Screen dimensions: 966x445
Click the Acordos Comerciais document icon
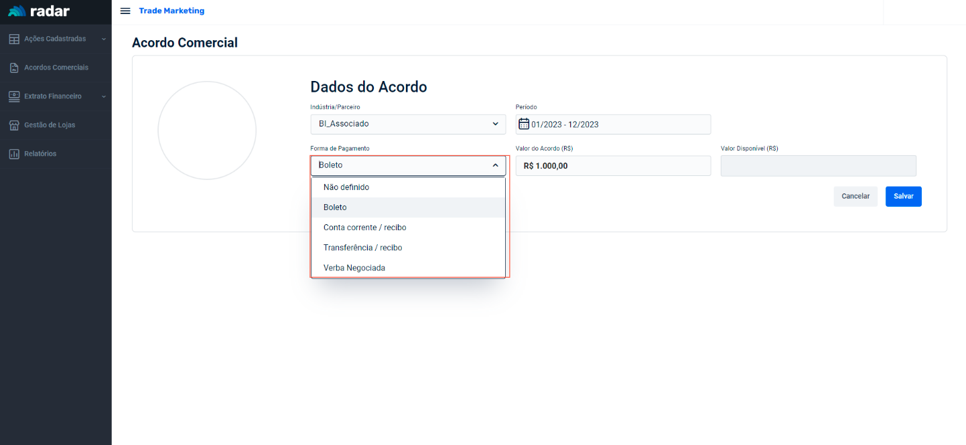pyautogui.click(x=14, y=68)
